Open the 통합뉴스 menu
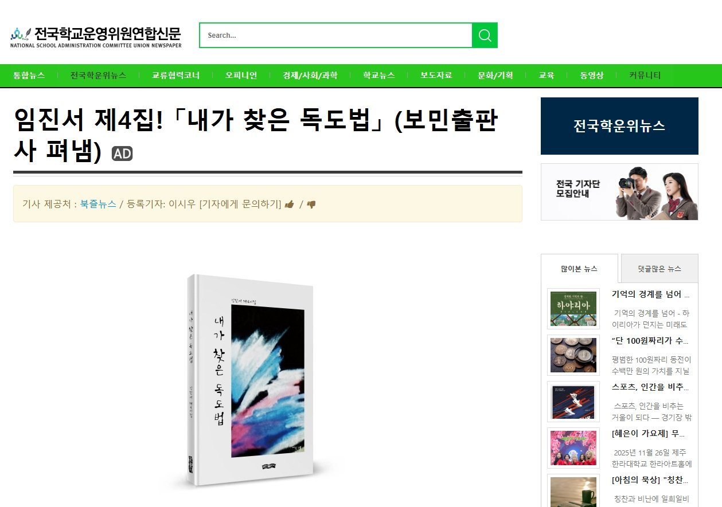The width and height of the screenshot is (722, 507). tap(29, 75)
